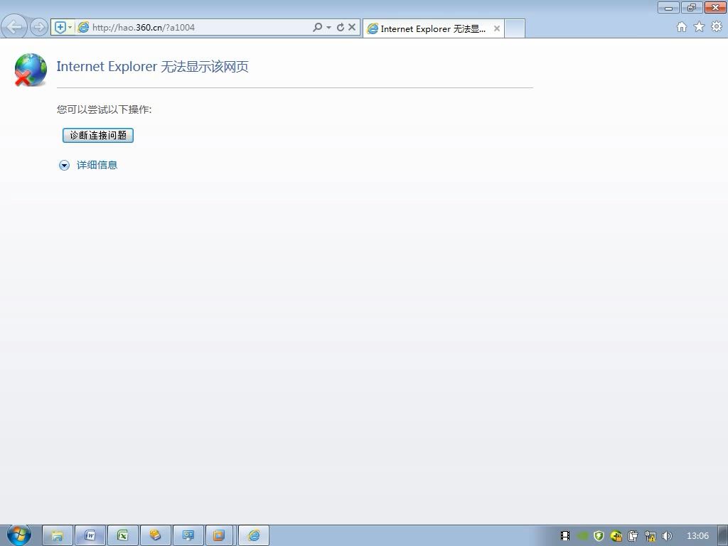The width and height of the screenshot is (728, 546).
Task: Switch to Internet Explorer on taskbar
Action: [254, 536]
